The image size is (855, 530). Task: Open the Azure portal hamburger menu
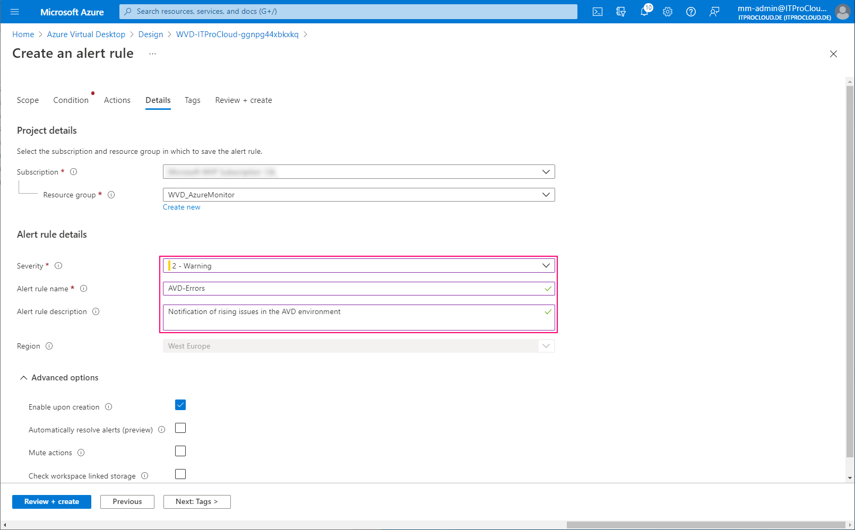tap(15, 12)
